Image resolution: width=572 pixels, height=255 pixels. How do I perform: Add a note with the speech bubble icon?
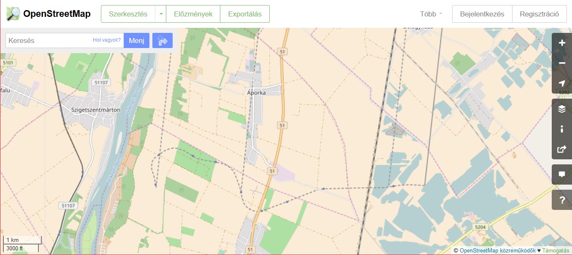(x=562, y=174)
